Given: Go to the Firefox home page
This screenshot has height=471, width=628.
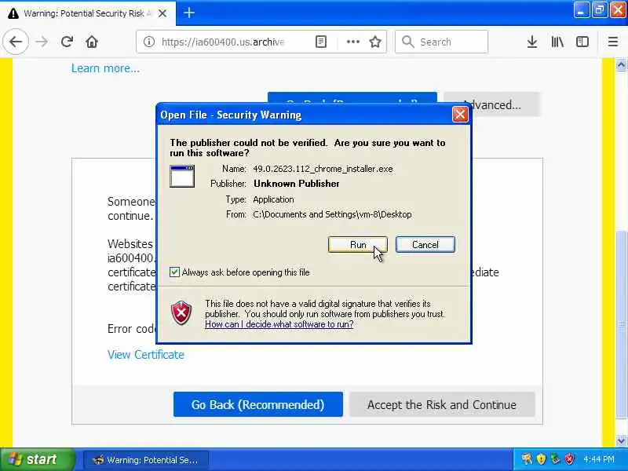Looking at the screenshot, I should click(x=92, y=42).
